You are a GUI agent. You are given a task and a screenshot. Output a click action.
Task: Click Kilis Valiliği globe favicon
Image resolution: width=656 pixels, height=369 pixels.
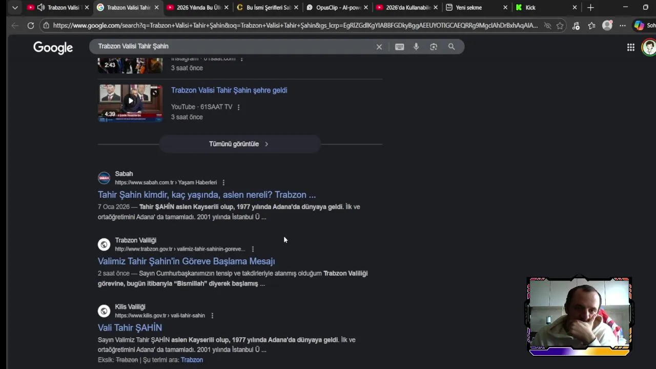coord(104,311)
